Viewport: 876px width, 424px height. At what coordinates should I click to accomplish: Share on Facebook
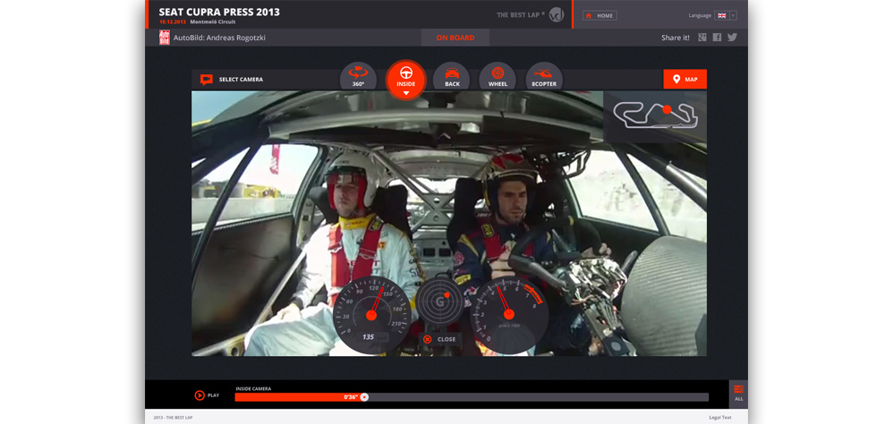pos(717,38)
